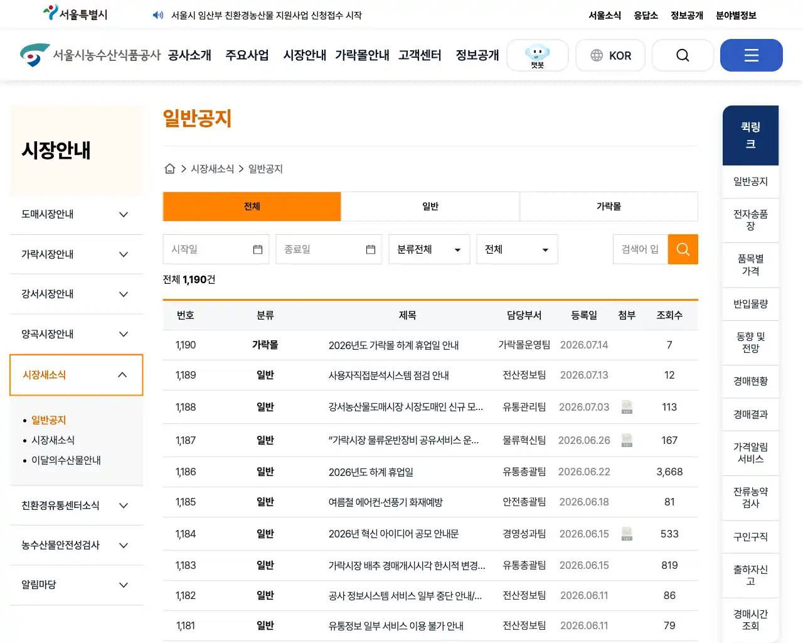Click 서울소식 top link
This screenshot has height=643, width=803.
coord(605,15)
